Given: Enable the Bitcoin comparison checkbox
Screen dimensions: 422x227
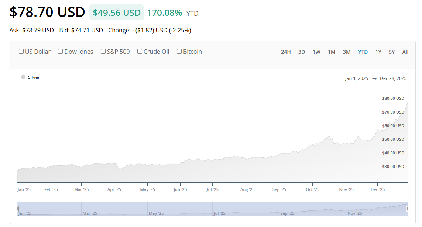Looking at the screenshot, I should click(x=179, y=51).
